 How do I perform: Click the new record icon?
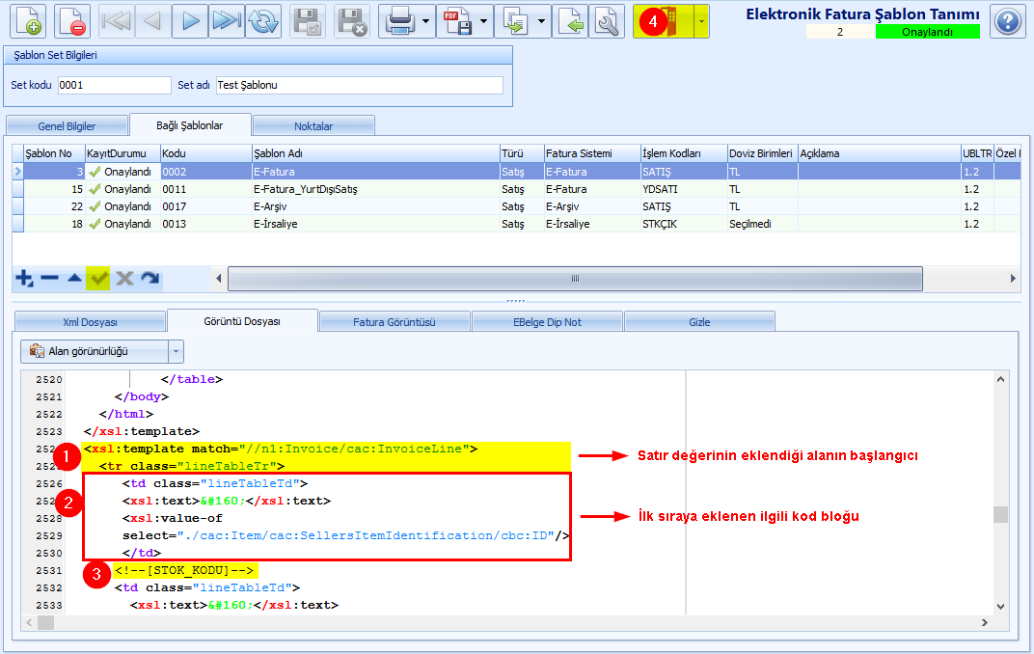click(x=28, y=21)
